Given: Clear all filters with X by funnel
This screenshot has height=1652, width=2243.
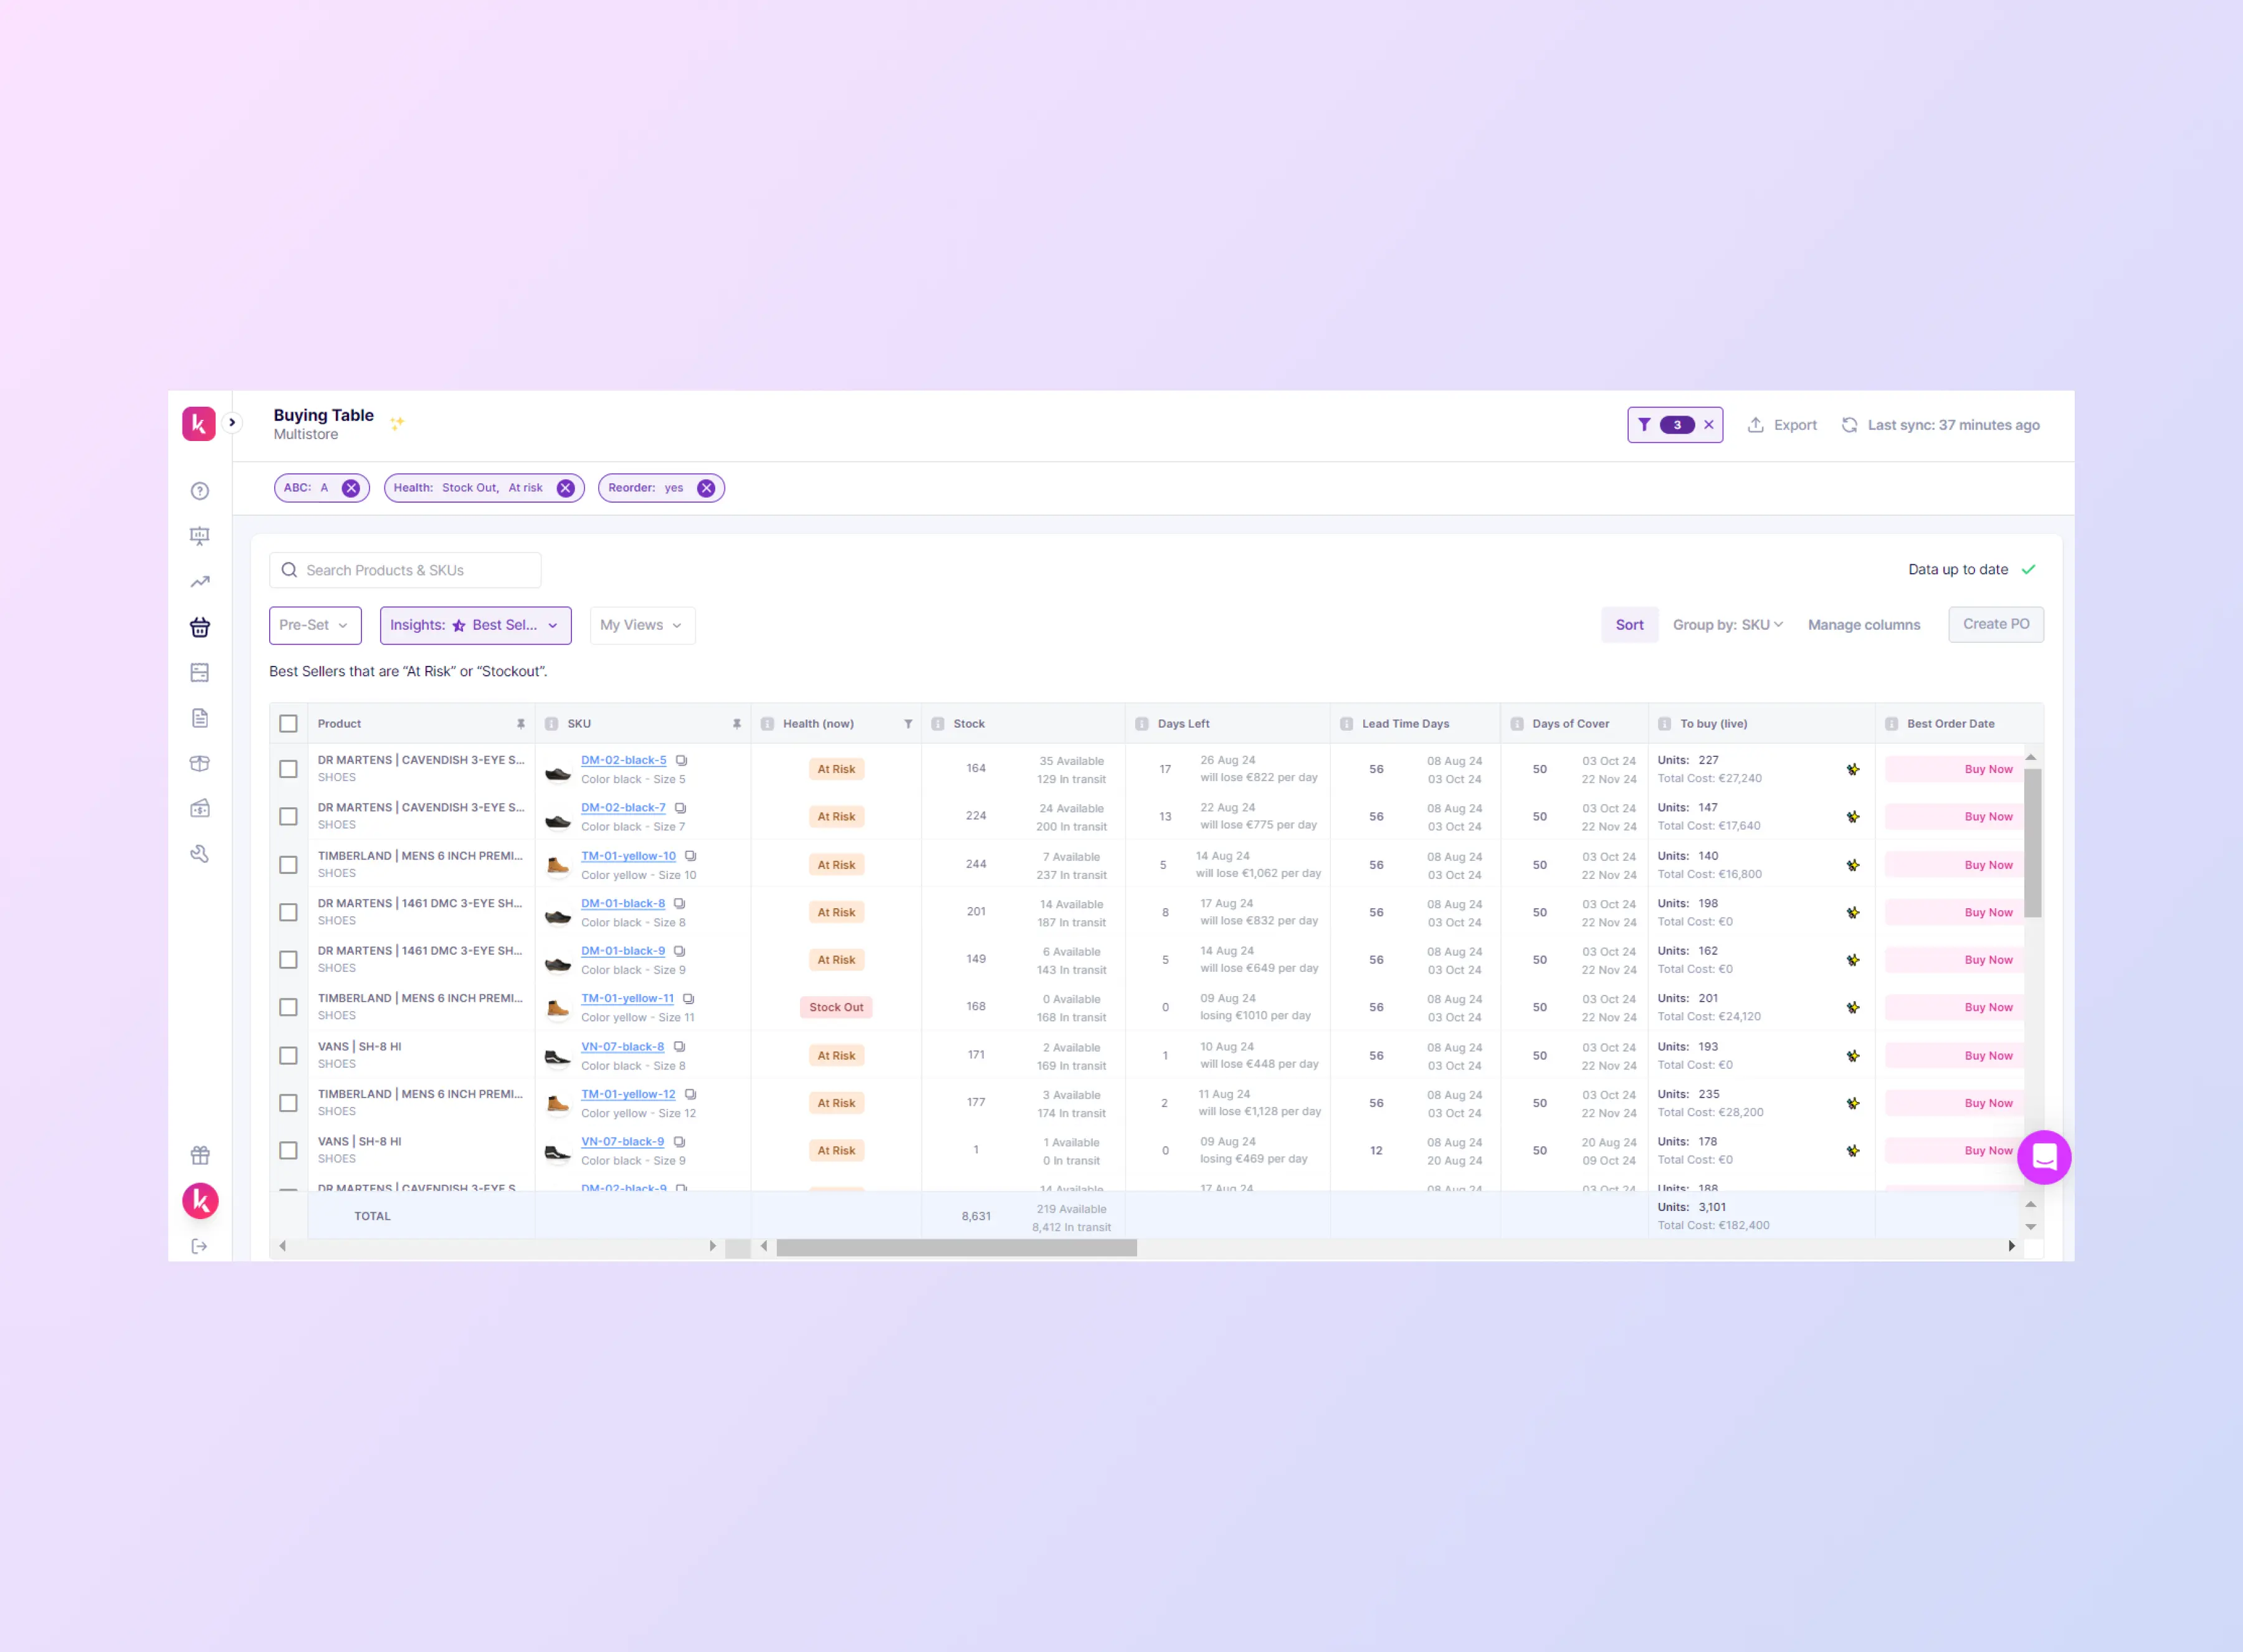Looking at the screenshot, I should click(1709, 425).
